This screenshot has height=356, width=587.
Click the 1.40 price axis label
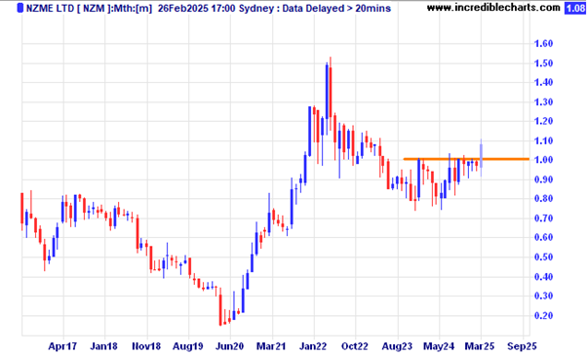[x=543, y=82]
